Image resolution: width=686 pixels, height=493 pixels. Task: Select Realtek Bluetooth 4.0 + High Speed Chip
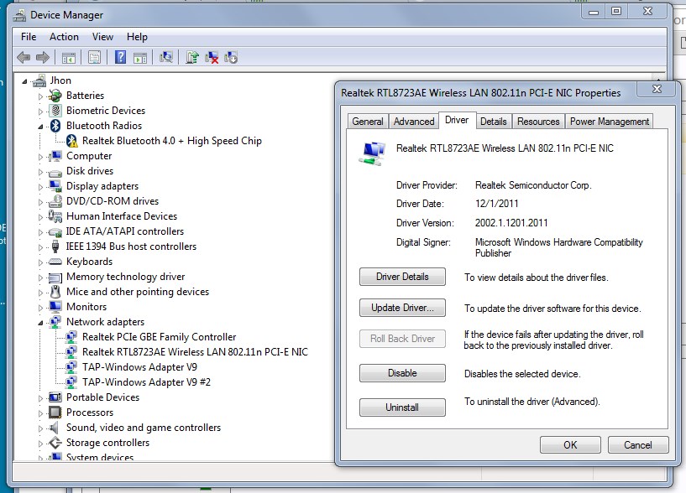[172, 141]
